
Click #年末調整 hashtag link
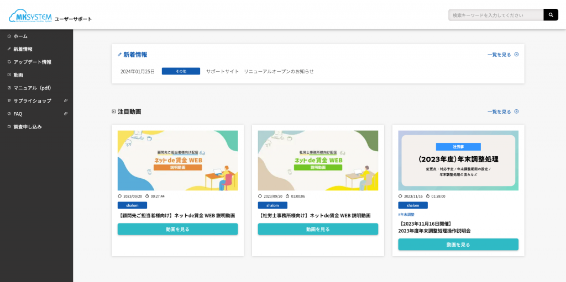[x=406, y=214]
